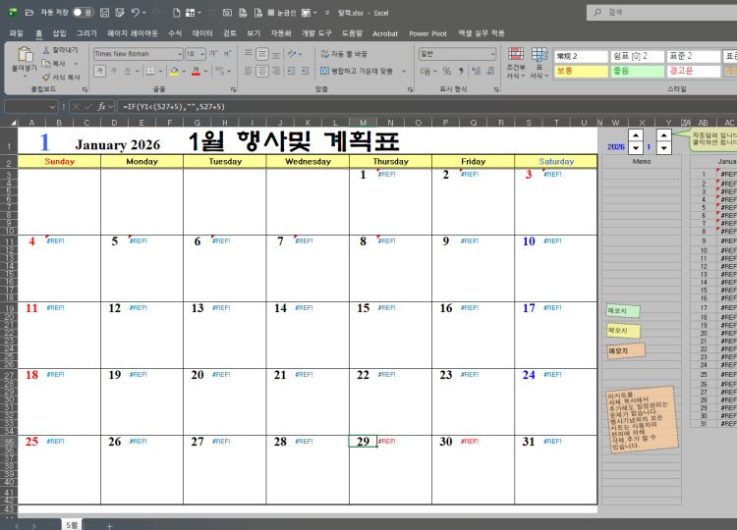Toggle the AutoSave (자동 저장) switch
Image resolution: width=737 pixels, height=530 pixels.
83,13
